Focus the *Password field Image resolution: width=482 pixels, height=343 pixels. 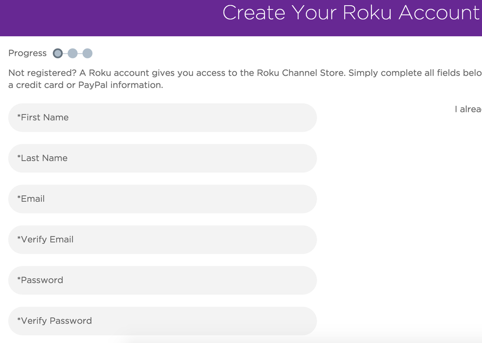coord(162,280)
